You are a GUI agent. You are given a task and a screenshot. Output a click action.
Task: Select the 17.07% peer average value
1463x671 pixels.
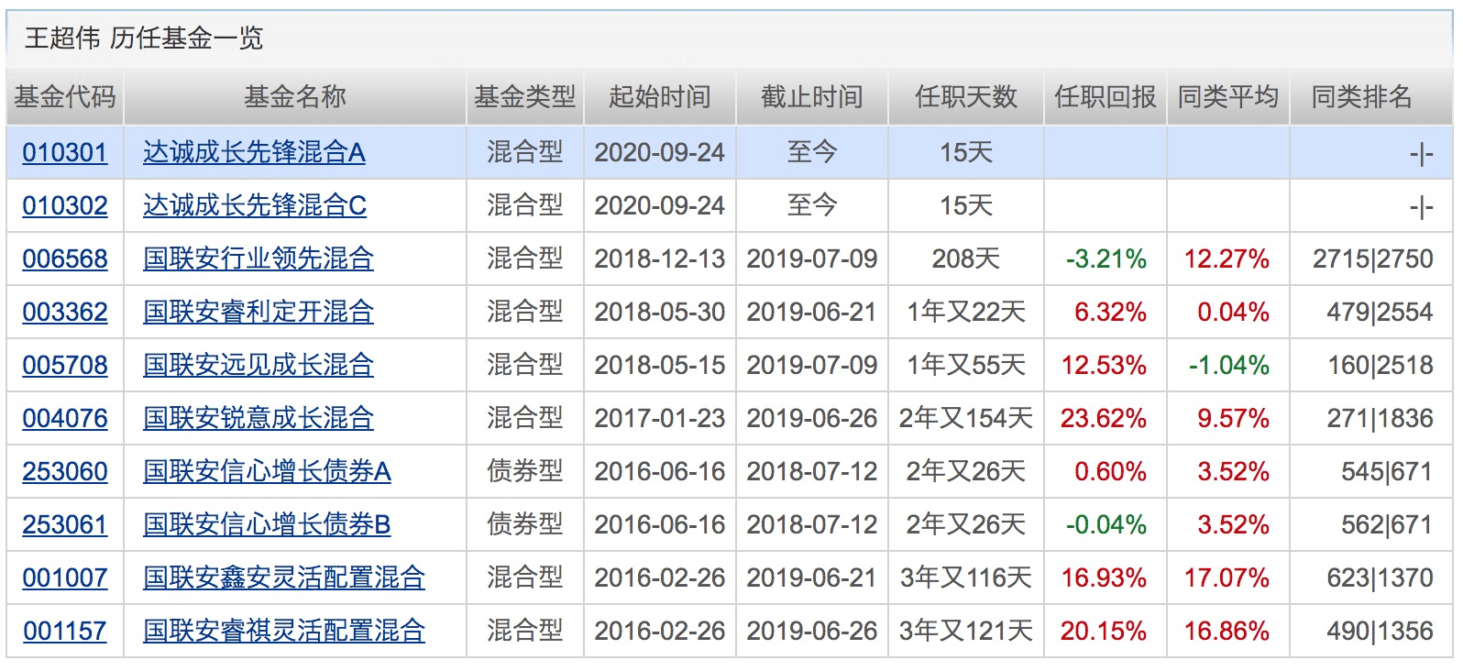pyautogui.click(x=1226, y=577)
